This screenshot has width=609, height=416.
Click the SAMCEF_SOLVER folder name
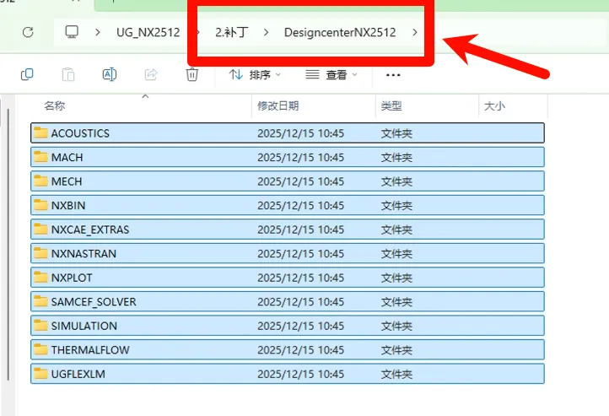tap(94, 302)
